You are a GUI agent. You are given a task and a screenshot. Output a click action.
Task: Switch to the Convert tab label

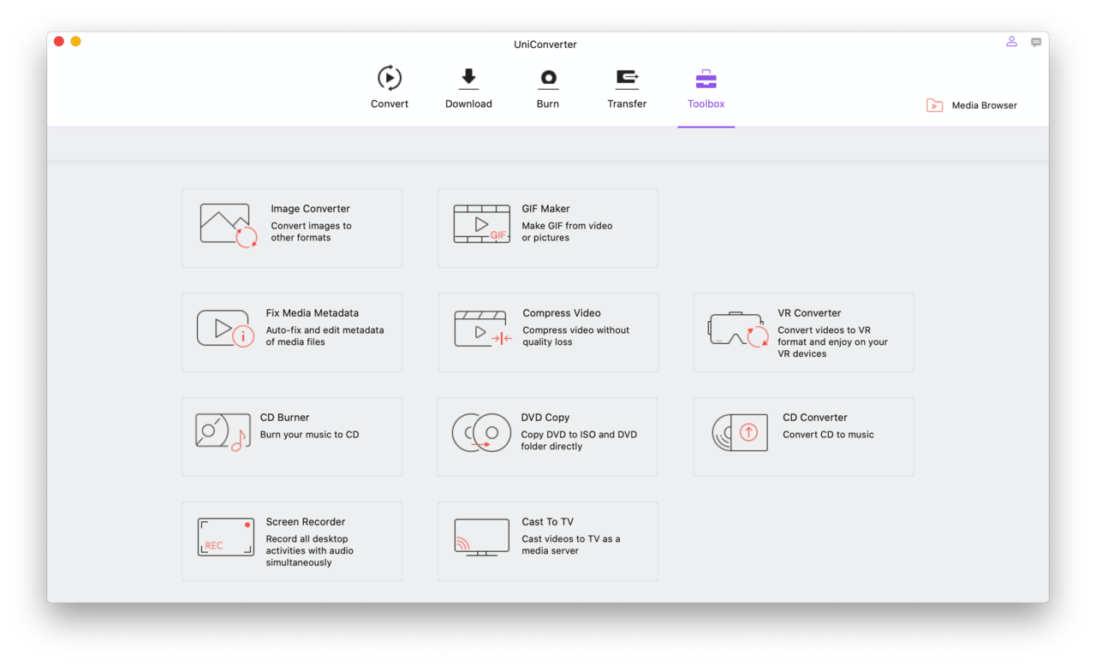(x=390, y=104)
